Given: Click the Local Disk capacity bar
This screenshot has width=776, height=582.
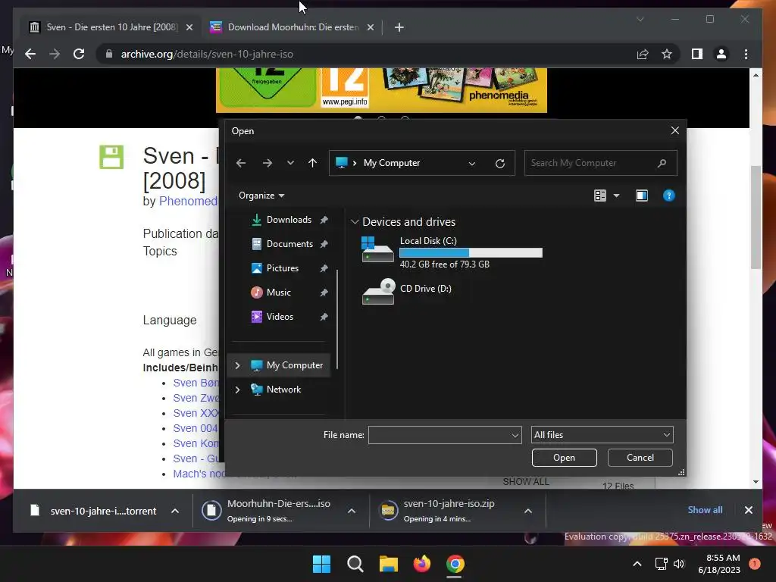Looking at the screenshot, I should (471, 253).
